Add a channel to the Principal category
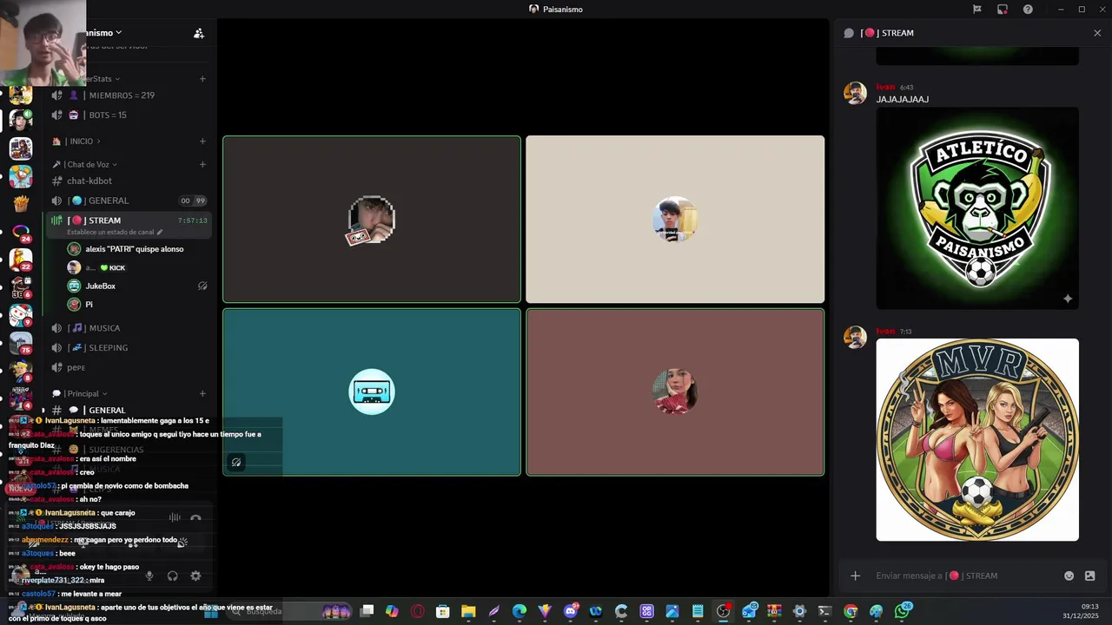This screenshot has height=625, width=1112. point(202,394)
